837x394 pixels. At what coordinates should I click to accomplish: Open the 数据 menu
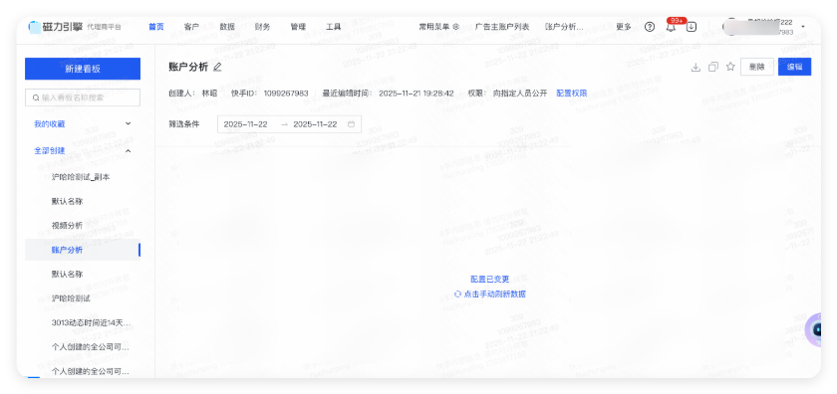tap(227, 27)
